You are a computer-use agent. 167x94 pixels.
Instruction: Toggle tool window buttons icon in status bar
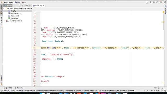click(2, 91)
